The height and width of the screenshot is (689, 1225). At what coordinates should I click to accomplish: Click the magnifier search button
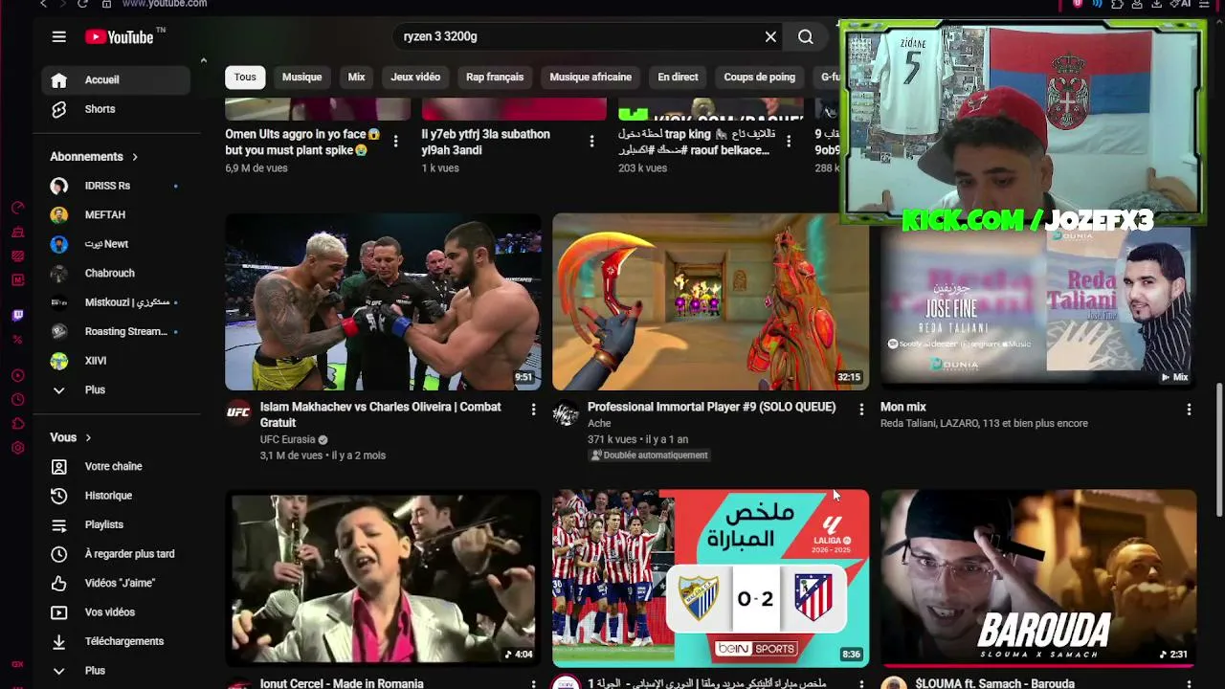(806, 36)
